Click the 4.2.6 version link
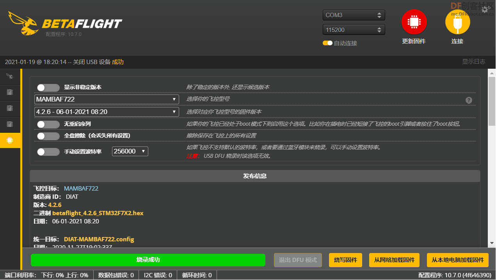This screenshot has width=496, height=280. (55, 205)
